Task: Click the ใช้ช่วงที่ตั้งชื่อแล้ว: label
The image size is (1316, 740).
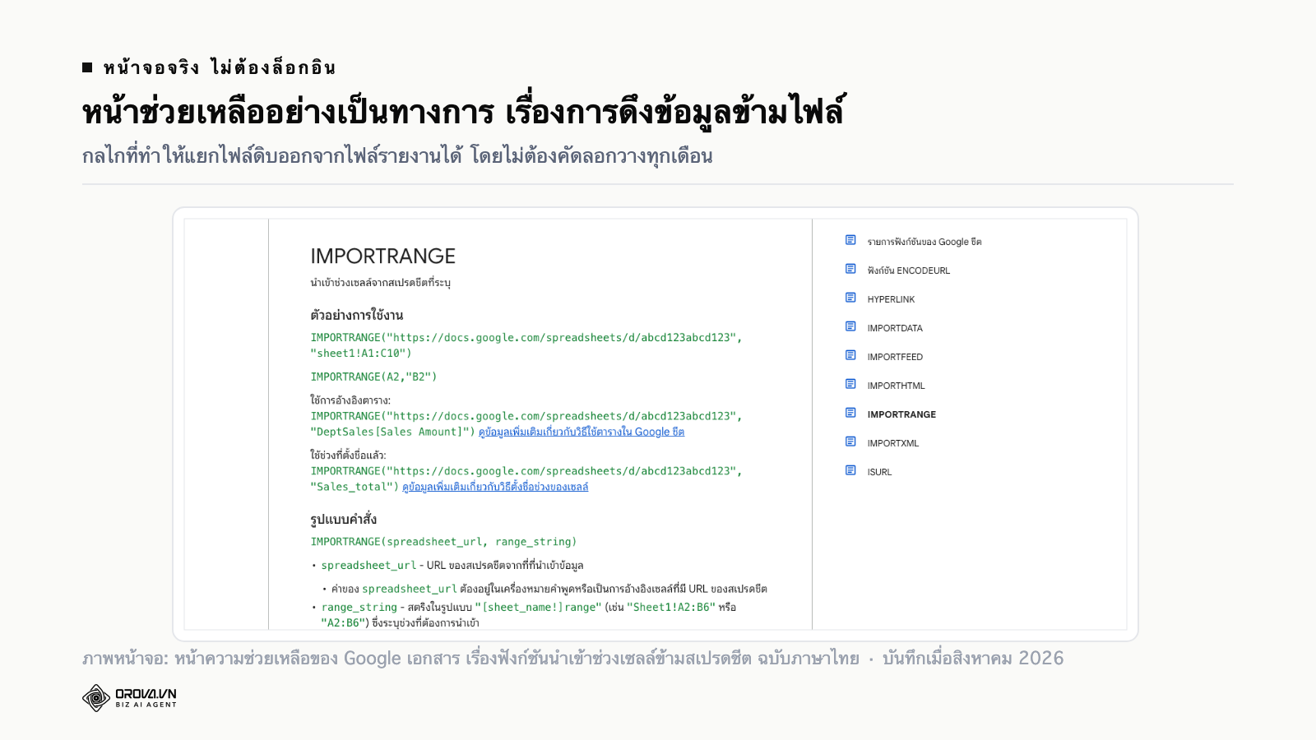Action: [x=348, y=456]
